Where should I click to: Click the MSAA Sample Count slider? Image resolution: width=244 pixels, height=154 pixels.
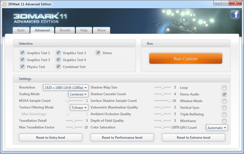coord(74,101)
